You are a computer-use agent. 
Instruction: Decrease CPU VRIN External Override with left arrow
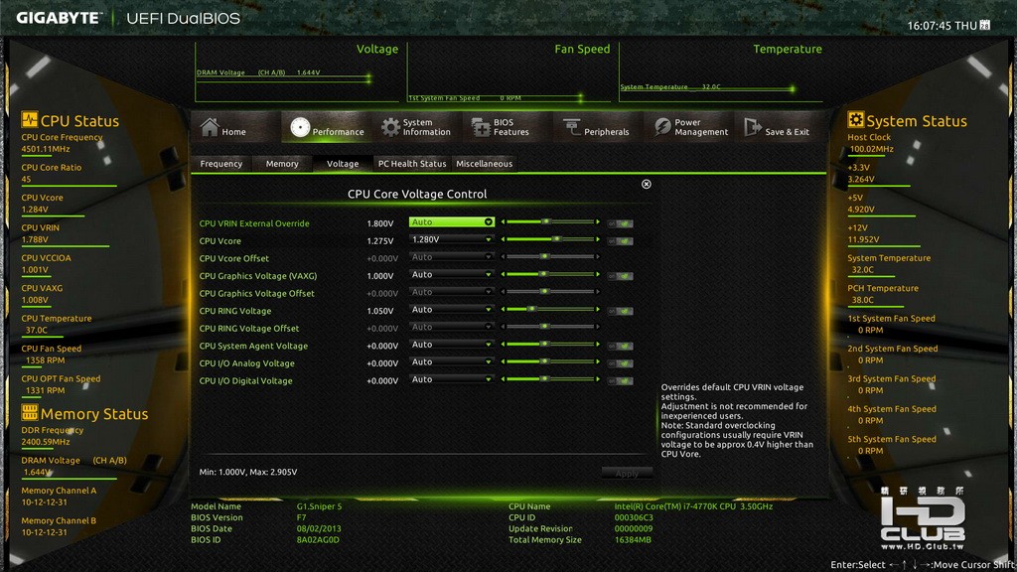pos(503,221)
